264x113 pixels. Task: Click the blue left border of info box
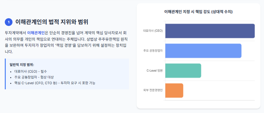[x=5, y=74]
